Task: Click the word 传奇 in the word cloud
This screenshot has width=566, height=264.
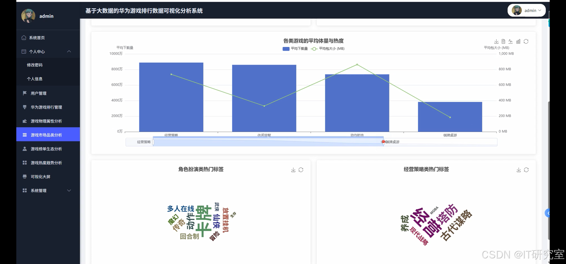Action: 179,225
